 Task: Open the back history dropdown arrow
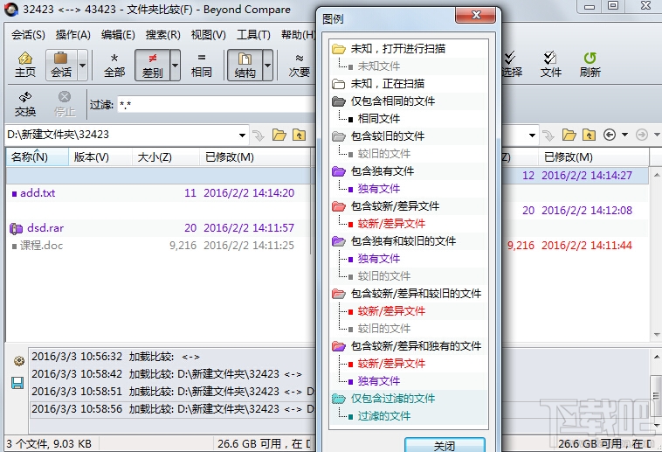624,135
